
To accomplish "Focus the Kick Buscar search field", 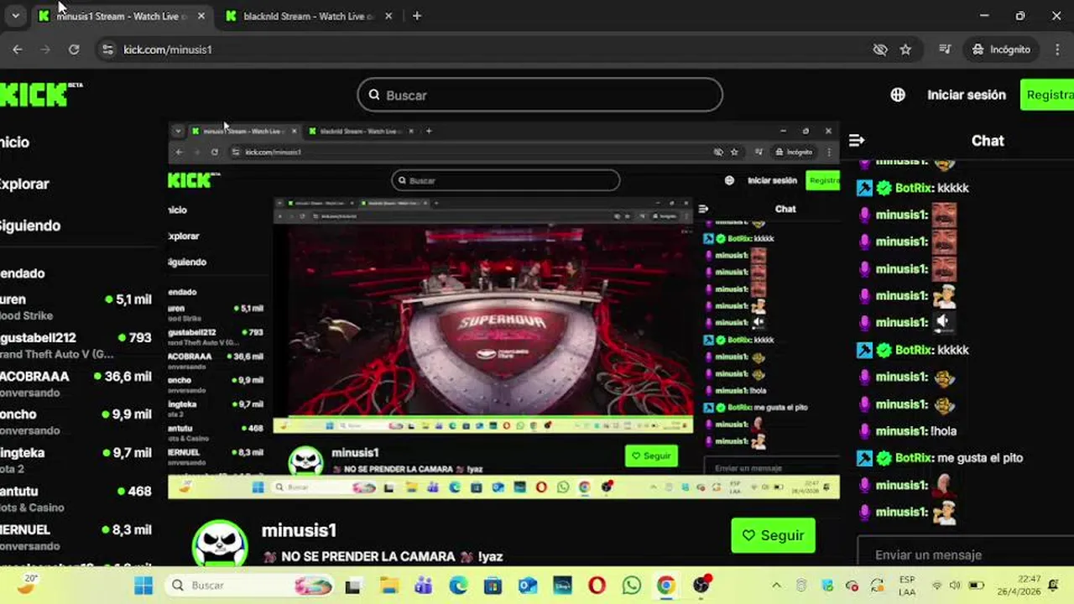I will tap(540, 95).
